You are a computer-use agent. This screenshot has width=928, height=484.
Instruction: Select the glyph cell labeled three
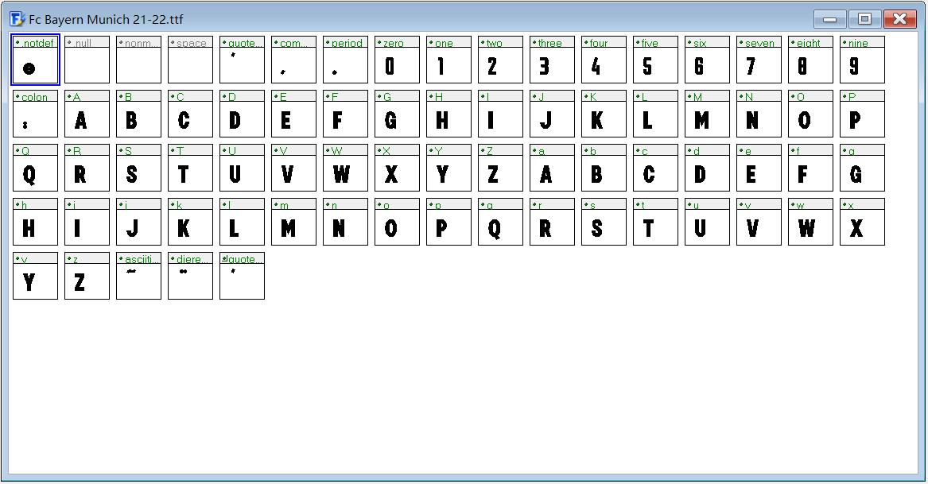click(x=552, y=60)
